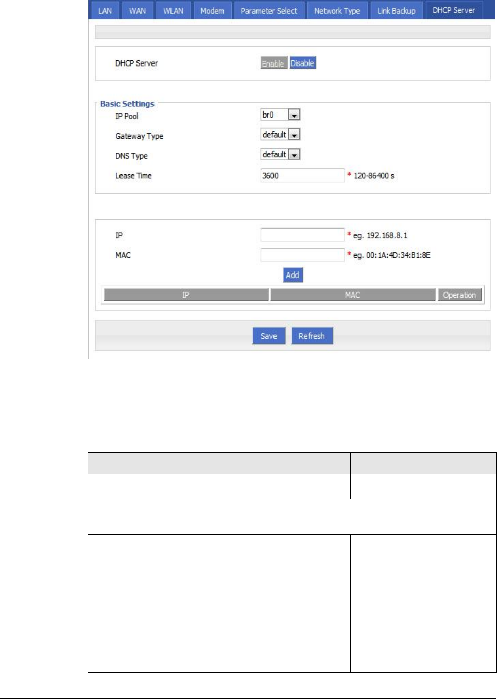
Task: Click the MAC column header
Action: coord(353,295)
